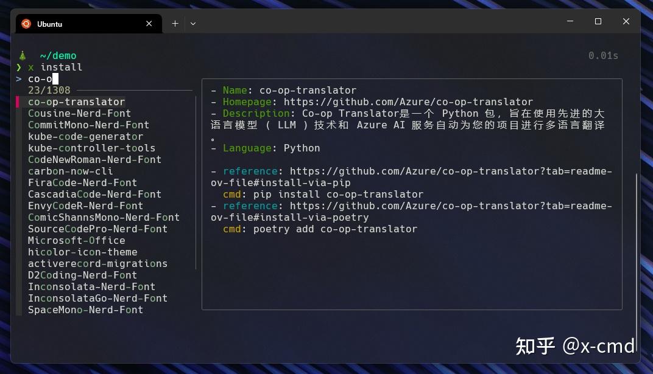653x374 pixels.
Task: Open the install-via-poetry reference link
Action: point(411,212)
